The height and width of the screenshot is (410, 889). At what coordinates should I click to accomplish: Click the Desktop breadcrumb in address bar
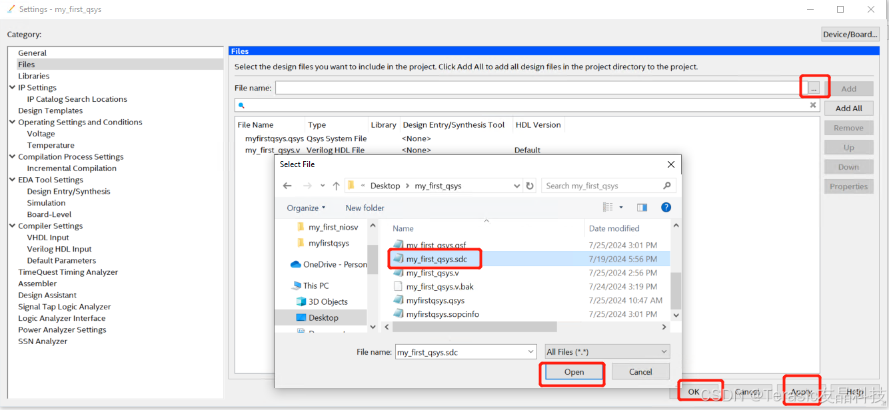click(x=385, y=186)
